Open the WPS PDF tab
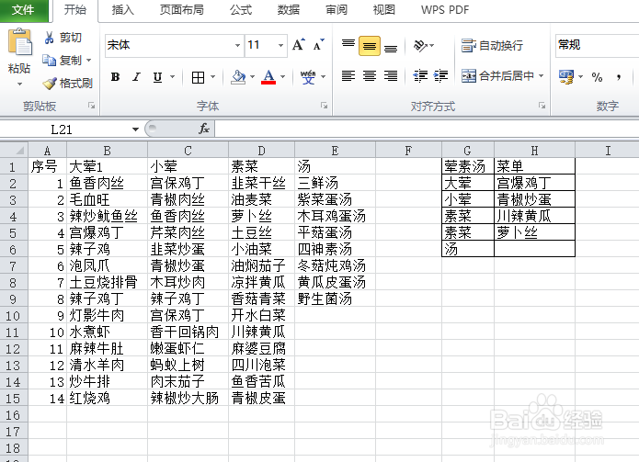 (x=445, y=10)
